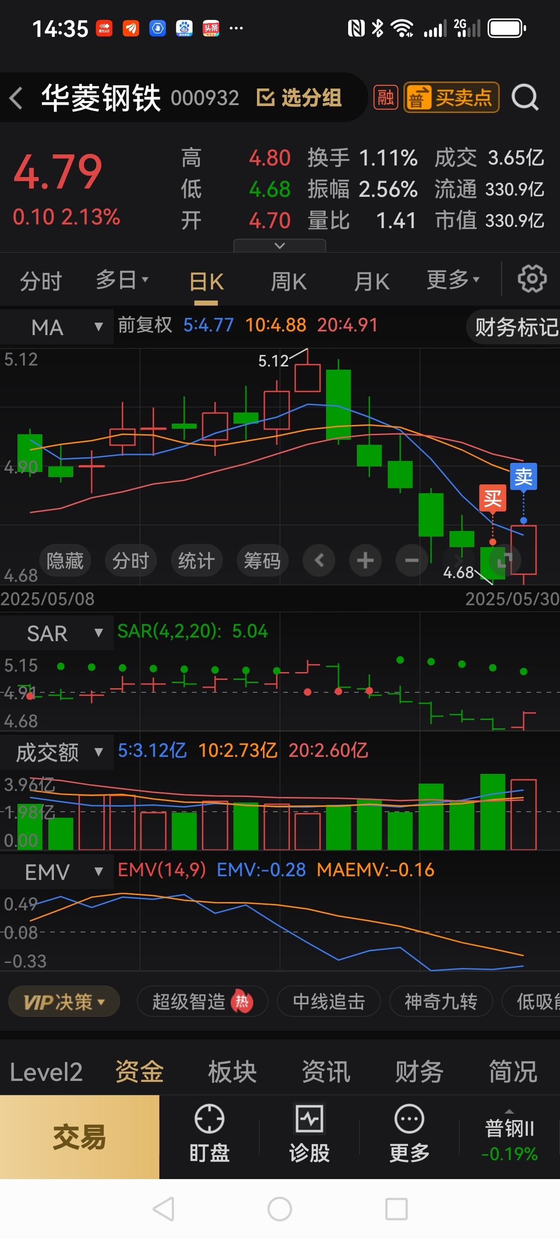Open the 成交额 turnover dropdown
Viewport: 560px width, 1239px height.
pyautogui.click(x=57, y=752)
